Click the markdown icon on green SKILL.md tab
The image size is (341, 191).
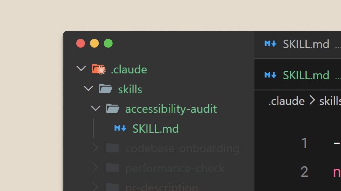pyautogui.click(x=270, y=75)
